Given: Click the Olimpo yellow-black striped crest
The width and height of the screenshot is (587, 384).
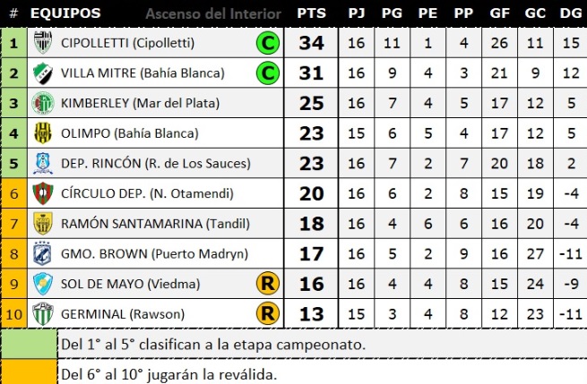Looking at the screenshot, I should [x=43, y=133].
